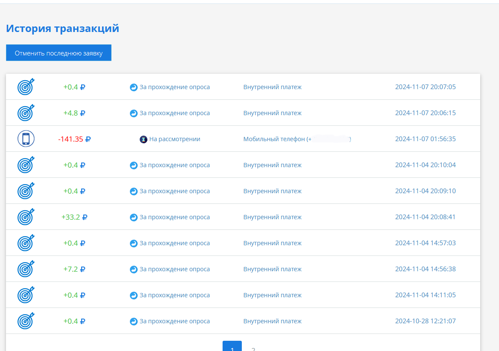499x351 pixels.
Task: Click timestamp '2024-11-04 20:09:10'
Action: point(425,191)
